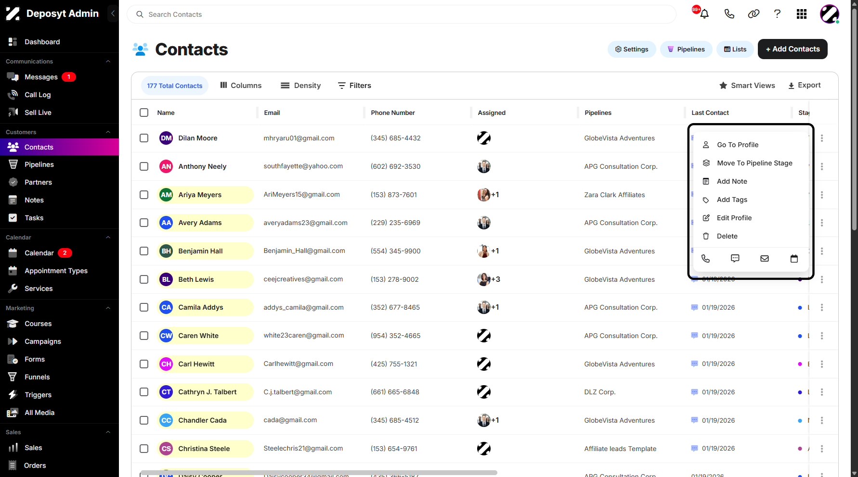This screenshot has height=477, width=858.
Task: Open the Settings button
Action: point(632,49)
